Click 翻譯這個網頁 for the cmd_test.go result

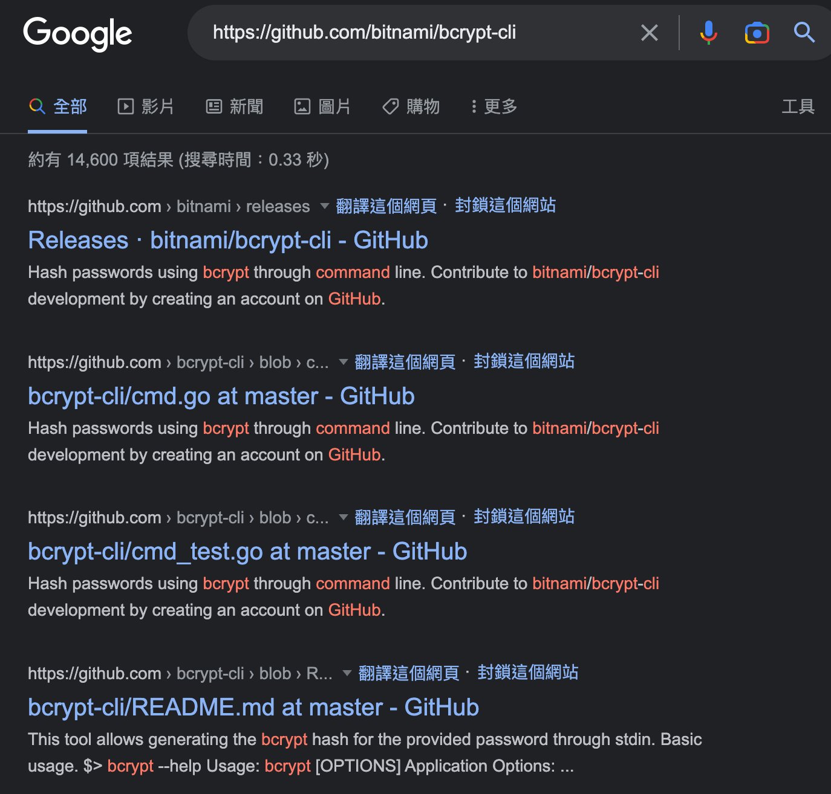point(405,517)
